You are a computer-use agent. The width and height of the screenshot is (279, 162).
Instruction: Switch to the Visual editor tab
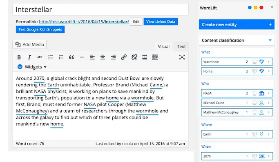(x=163, y=47)
